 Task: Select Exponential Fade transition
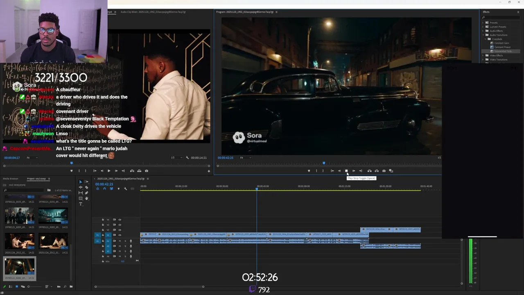(503, 51)
